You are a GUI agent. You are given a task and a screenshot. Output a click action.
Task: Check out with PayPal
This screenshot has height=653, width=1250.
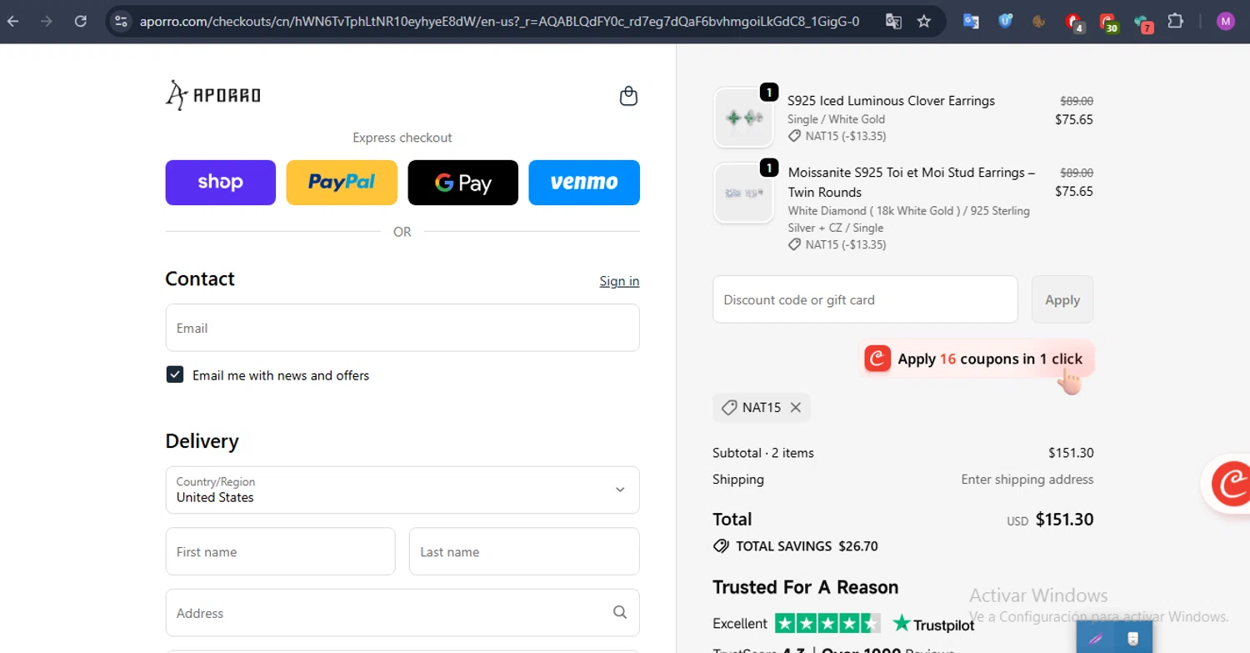[x=342, y=183]
